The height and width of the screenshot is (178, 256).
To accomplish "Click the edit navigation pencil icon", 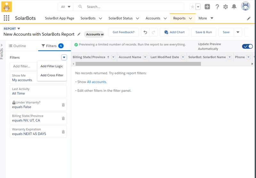I will (x=249, y=19).
